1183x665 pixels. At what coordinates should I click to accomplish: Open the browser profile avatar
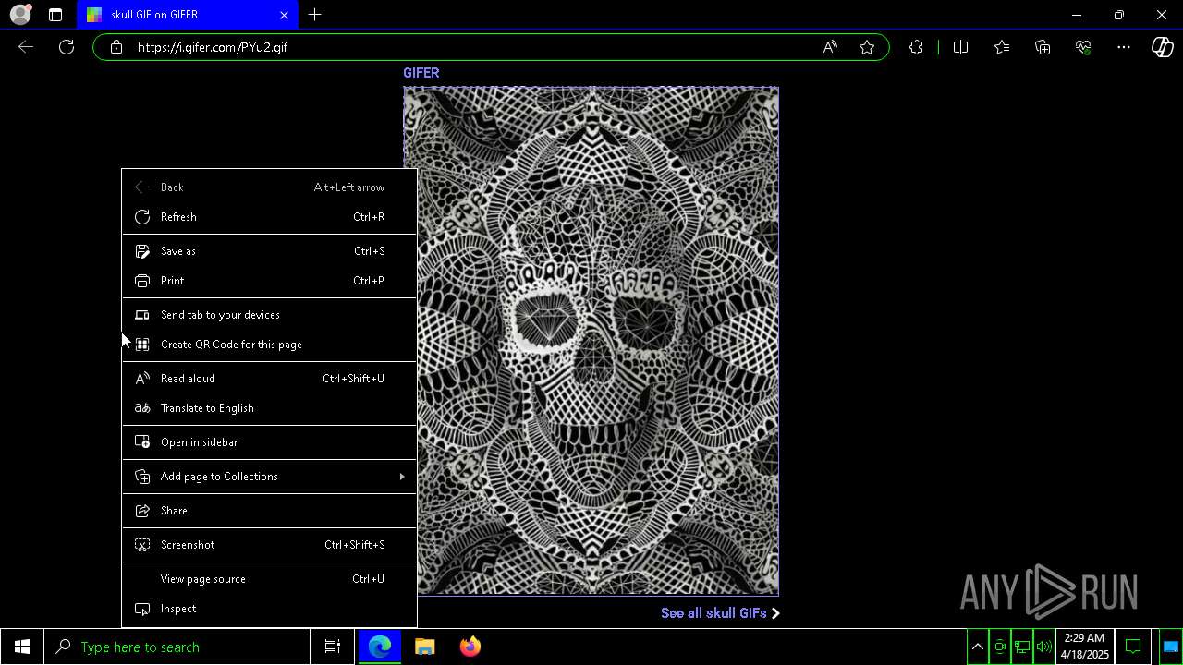(x=20, y=15)
